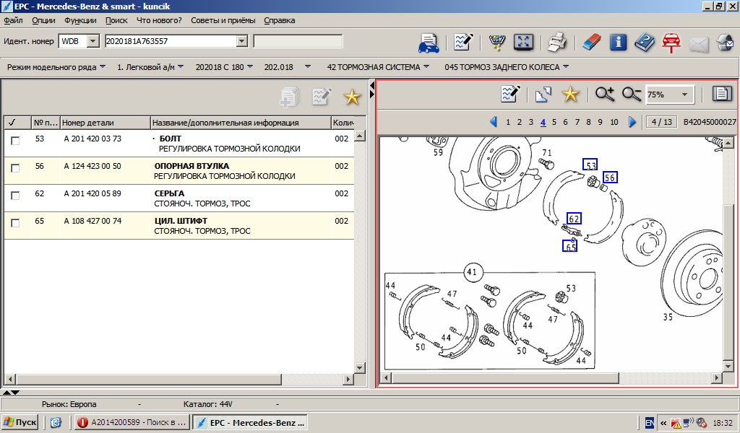Image resolution: width=740 pixels, height=433 pixels.
Task: Click the picture horizontal scrollbar thumb
Action: (x=505, y=378)
